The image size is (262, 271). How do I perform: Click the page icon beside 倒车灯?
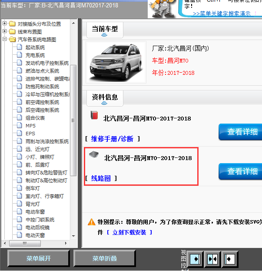pyautogui.click(x=19, y=188)
